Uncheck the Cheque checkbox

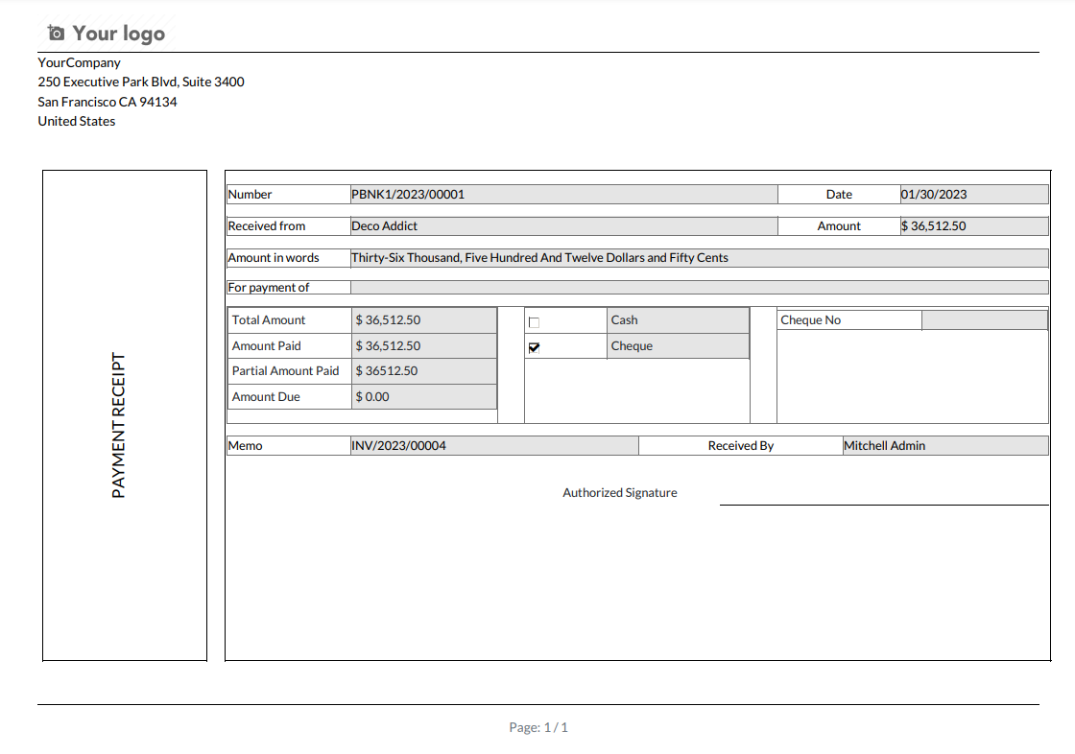pyautogui.click(x=535, y=348)
